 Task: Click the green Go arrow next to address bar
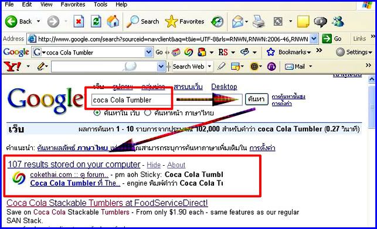pyautogui.click(x=327, y=39)
